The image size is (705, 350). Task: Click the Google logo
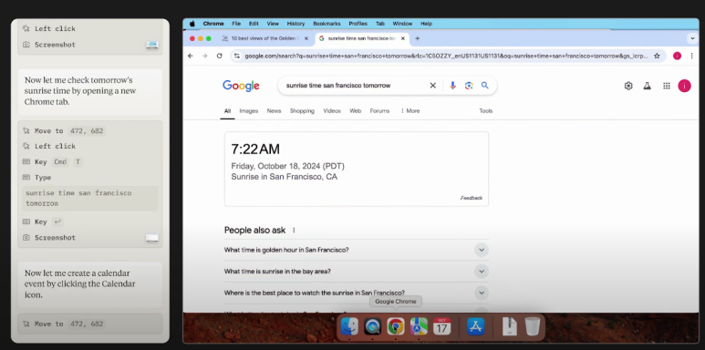point(241,86)
